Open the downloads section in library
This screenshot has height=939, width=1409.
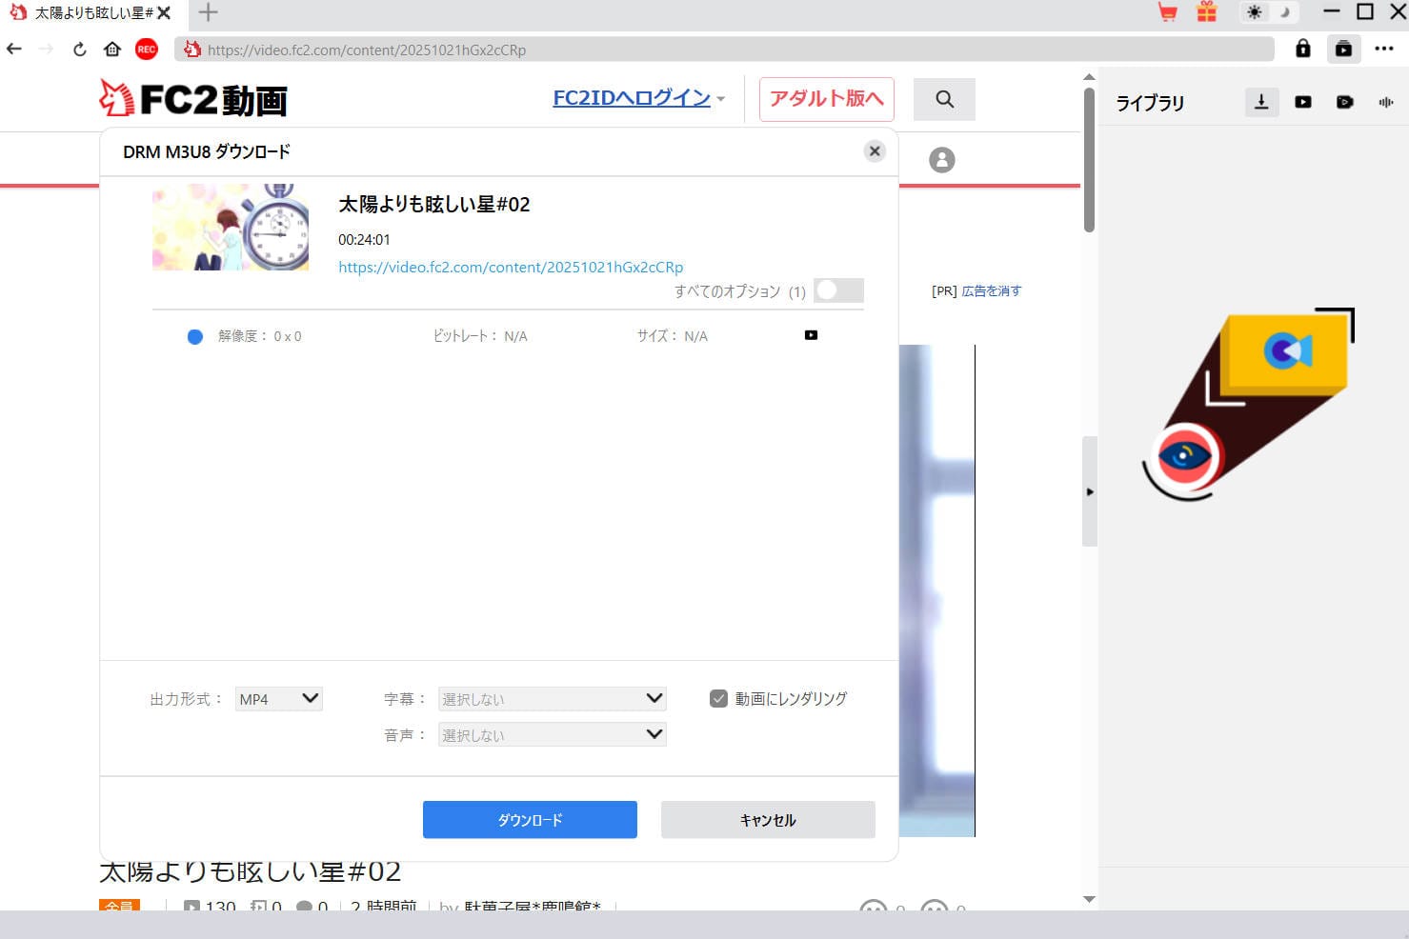pyautogui.click(x=1261, y=102)
